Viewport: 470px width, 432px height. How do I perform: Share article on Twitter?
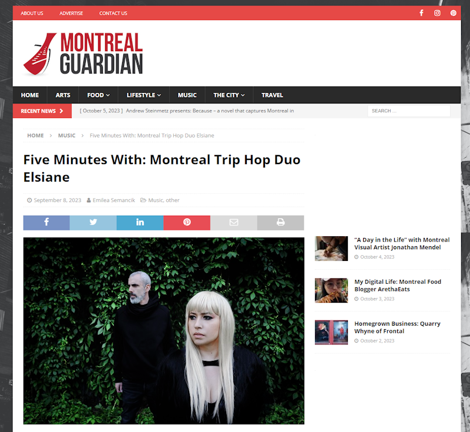pos(93,222)
